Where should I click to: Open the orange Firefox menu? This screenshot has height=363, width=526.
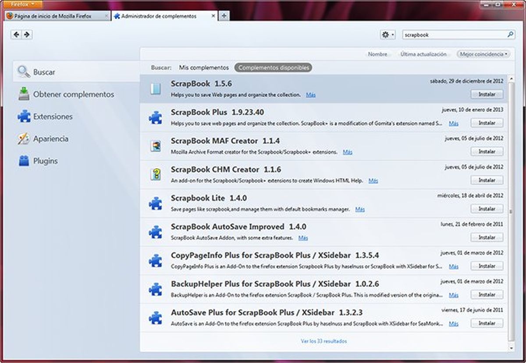pos(21,3)
